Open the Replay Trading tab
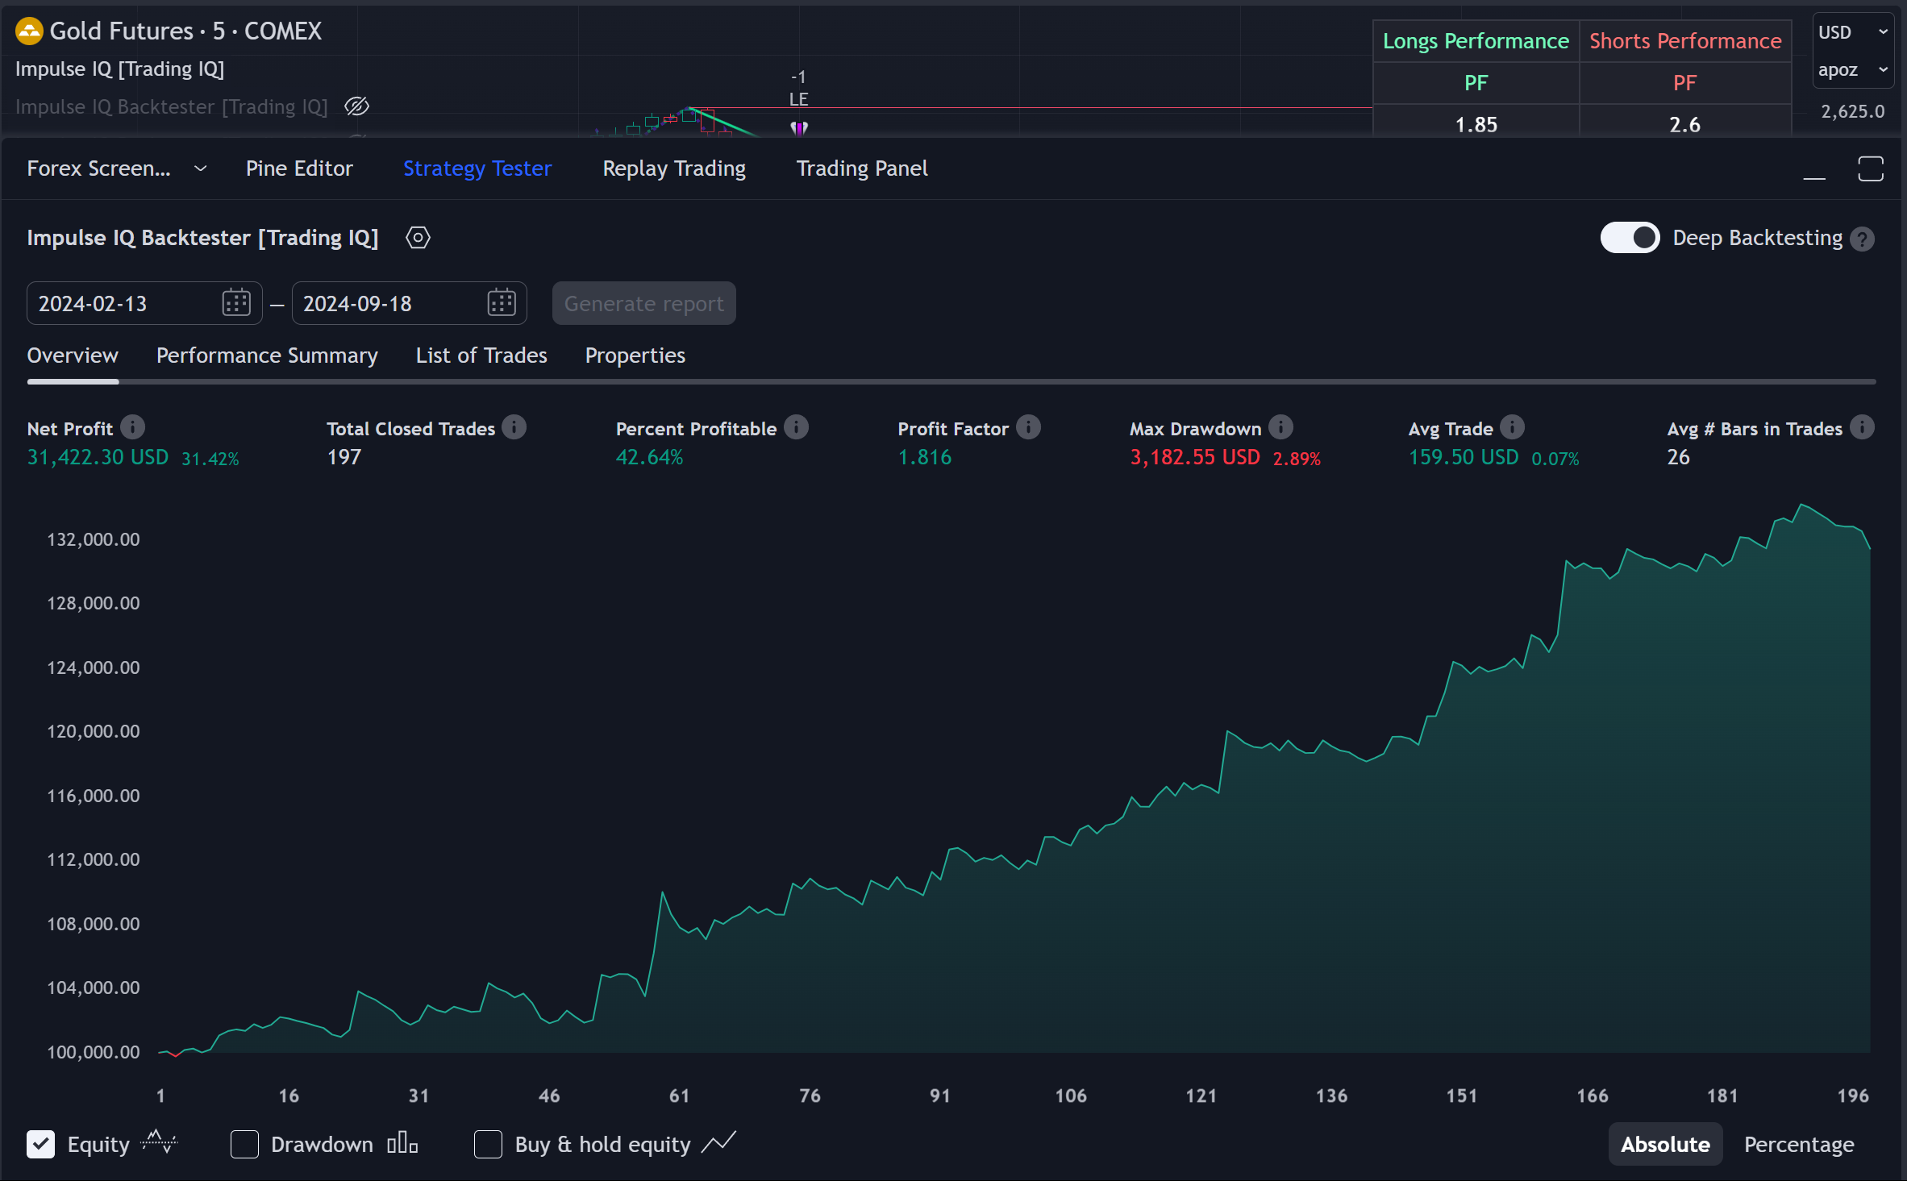The width and height of the screenshot is (1907, 1181). tap(674, 168)
